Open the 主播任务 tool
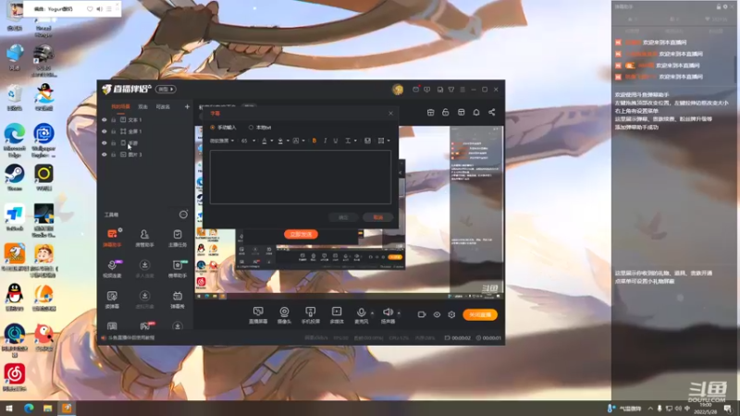Image resolution: width=740 pixels, height=416 pixels. click(x=178, y=239)
